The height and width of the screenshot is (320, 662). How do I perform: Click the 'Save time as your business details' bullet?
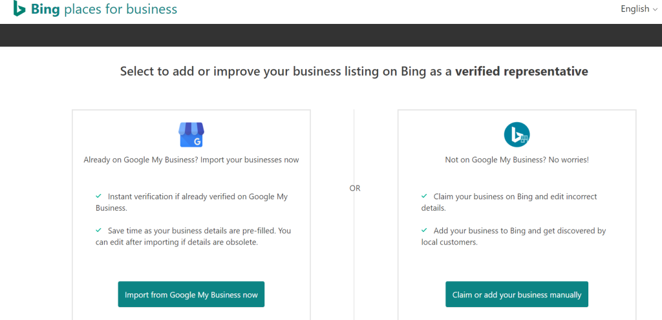click(193, 237)
